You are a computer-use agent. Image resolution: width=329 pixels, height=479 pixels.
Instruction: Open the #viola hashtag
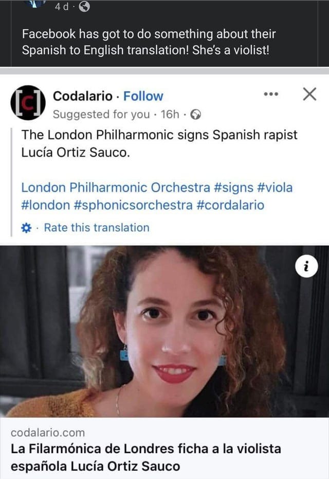click(x=275, y=187)
